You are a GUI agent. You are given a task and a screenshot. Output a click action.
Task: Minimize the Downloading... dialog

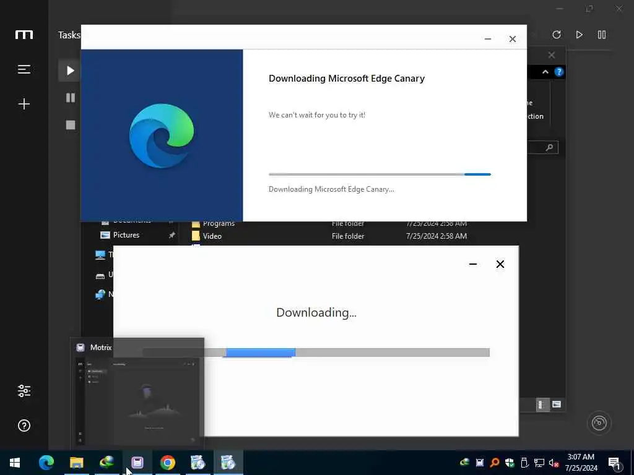472,264
